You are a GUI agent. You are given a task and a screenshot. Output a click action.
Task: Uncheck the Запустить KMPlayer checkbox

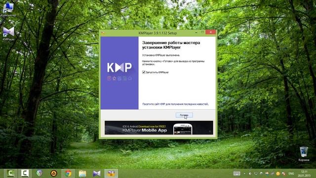tap(144, 72)
